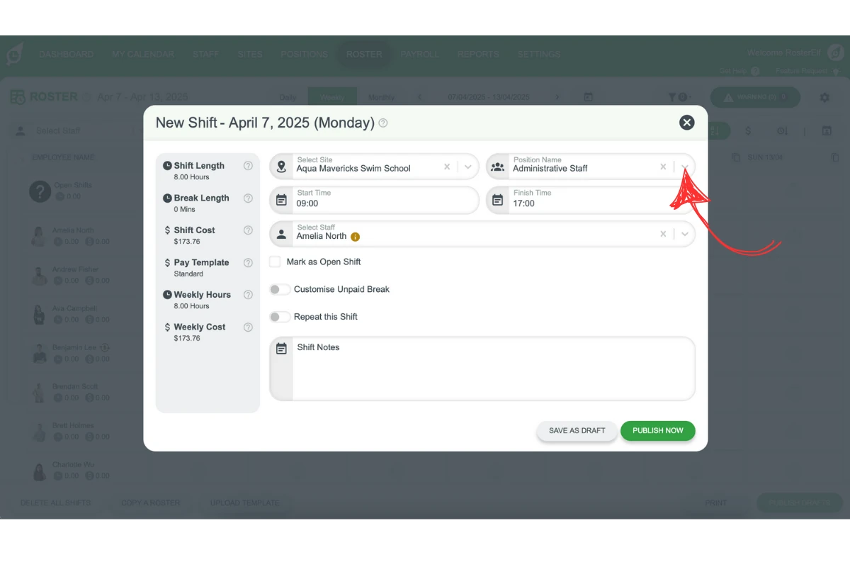Image resolution: width=850 pixels, height=567 pixels.
Task: Go to My Calendar in the top navbar
Action: click(143, 55)
